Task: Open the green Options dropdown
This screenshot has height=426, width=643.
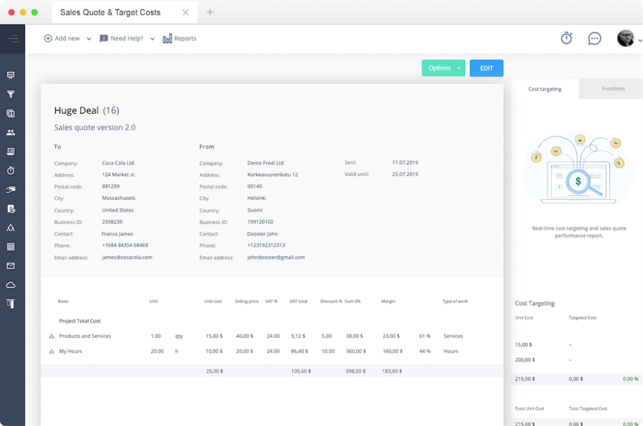Action: coord(443,68)
